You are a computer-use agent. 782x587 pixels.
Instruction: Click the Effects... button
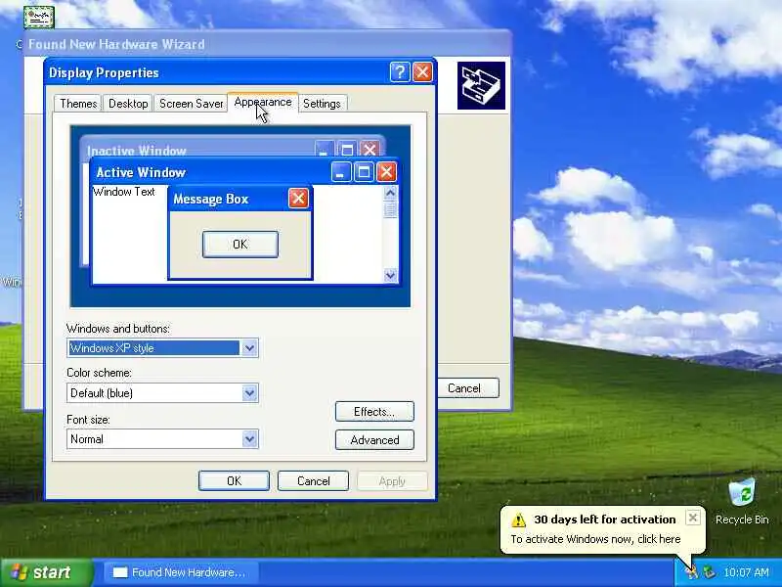point(374,411)
